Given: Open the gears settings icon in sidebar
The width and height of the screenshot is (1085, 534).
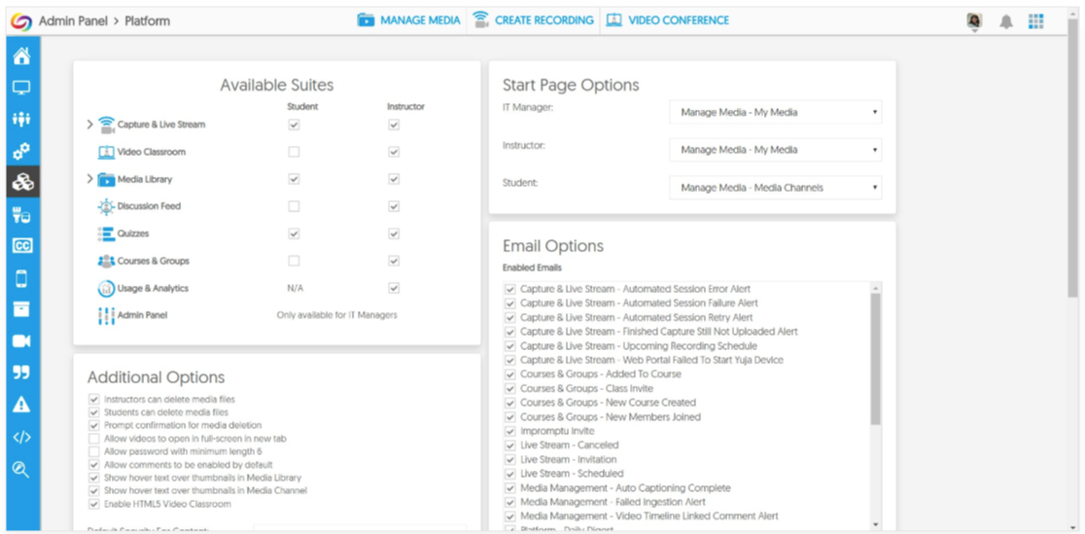Looking at the screenshot, I should click(x=21, y=151).
